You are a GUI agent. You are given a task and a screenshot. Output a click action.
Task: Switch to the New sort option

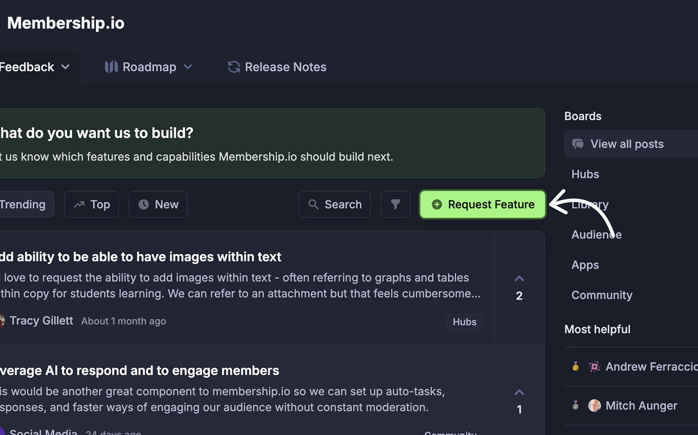(158, 204)
